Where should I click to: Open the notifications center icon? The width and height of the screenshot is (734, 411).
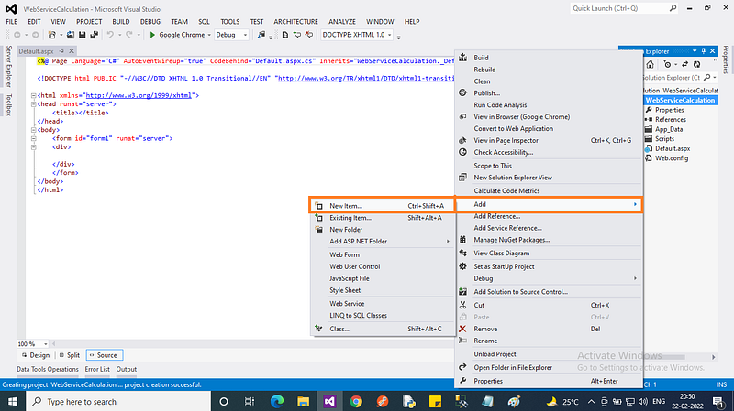point(718,401)
